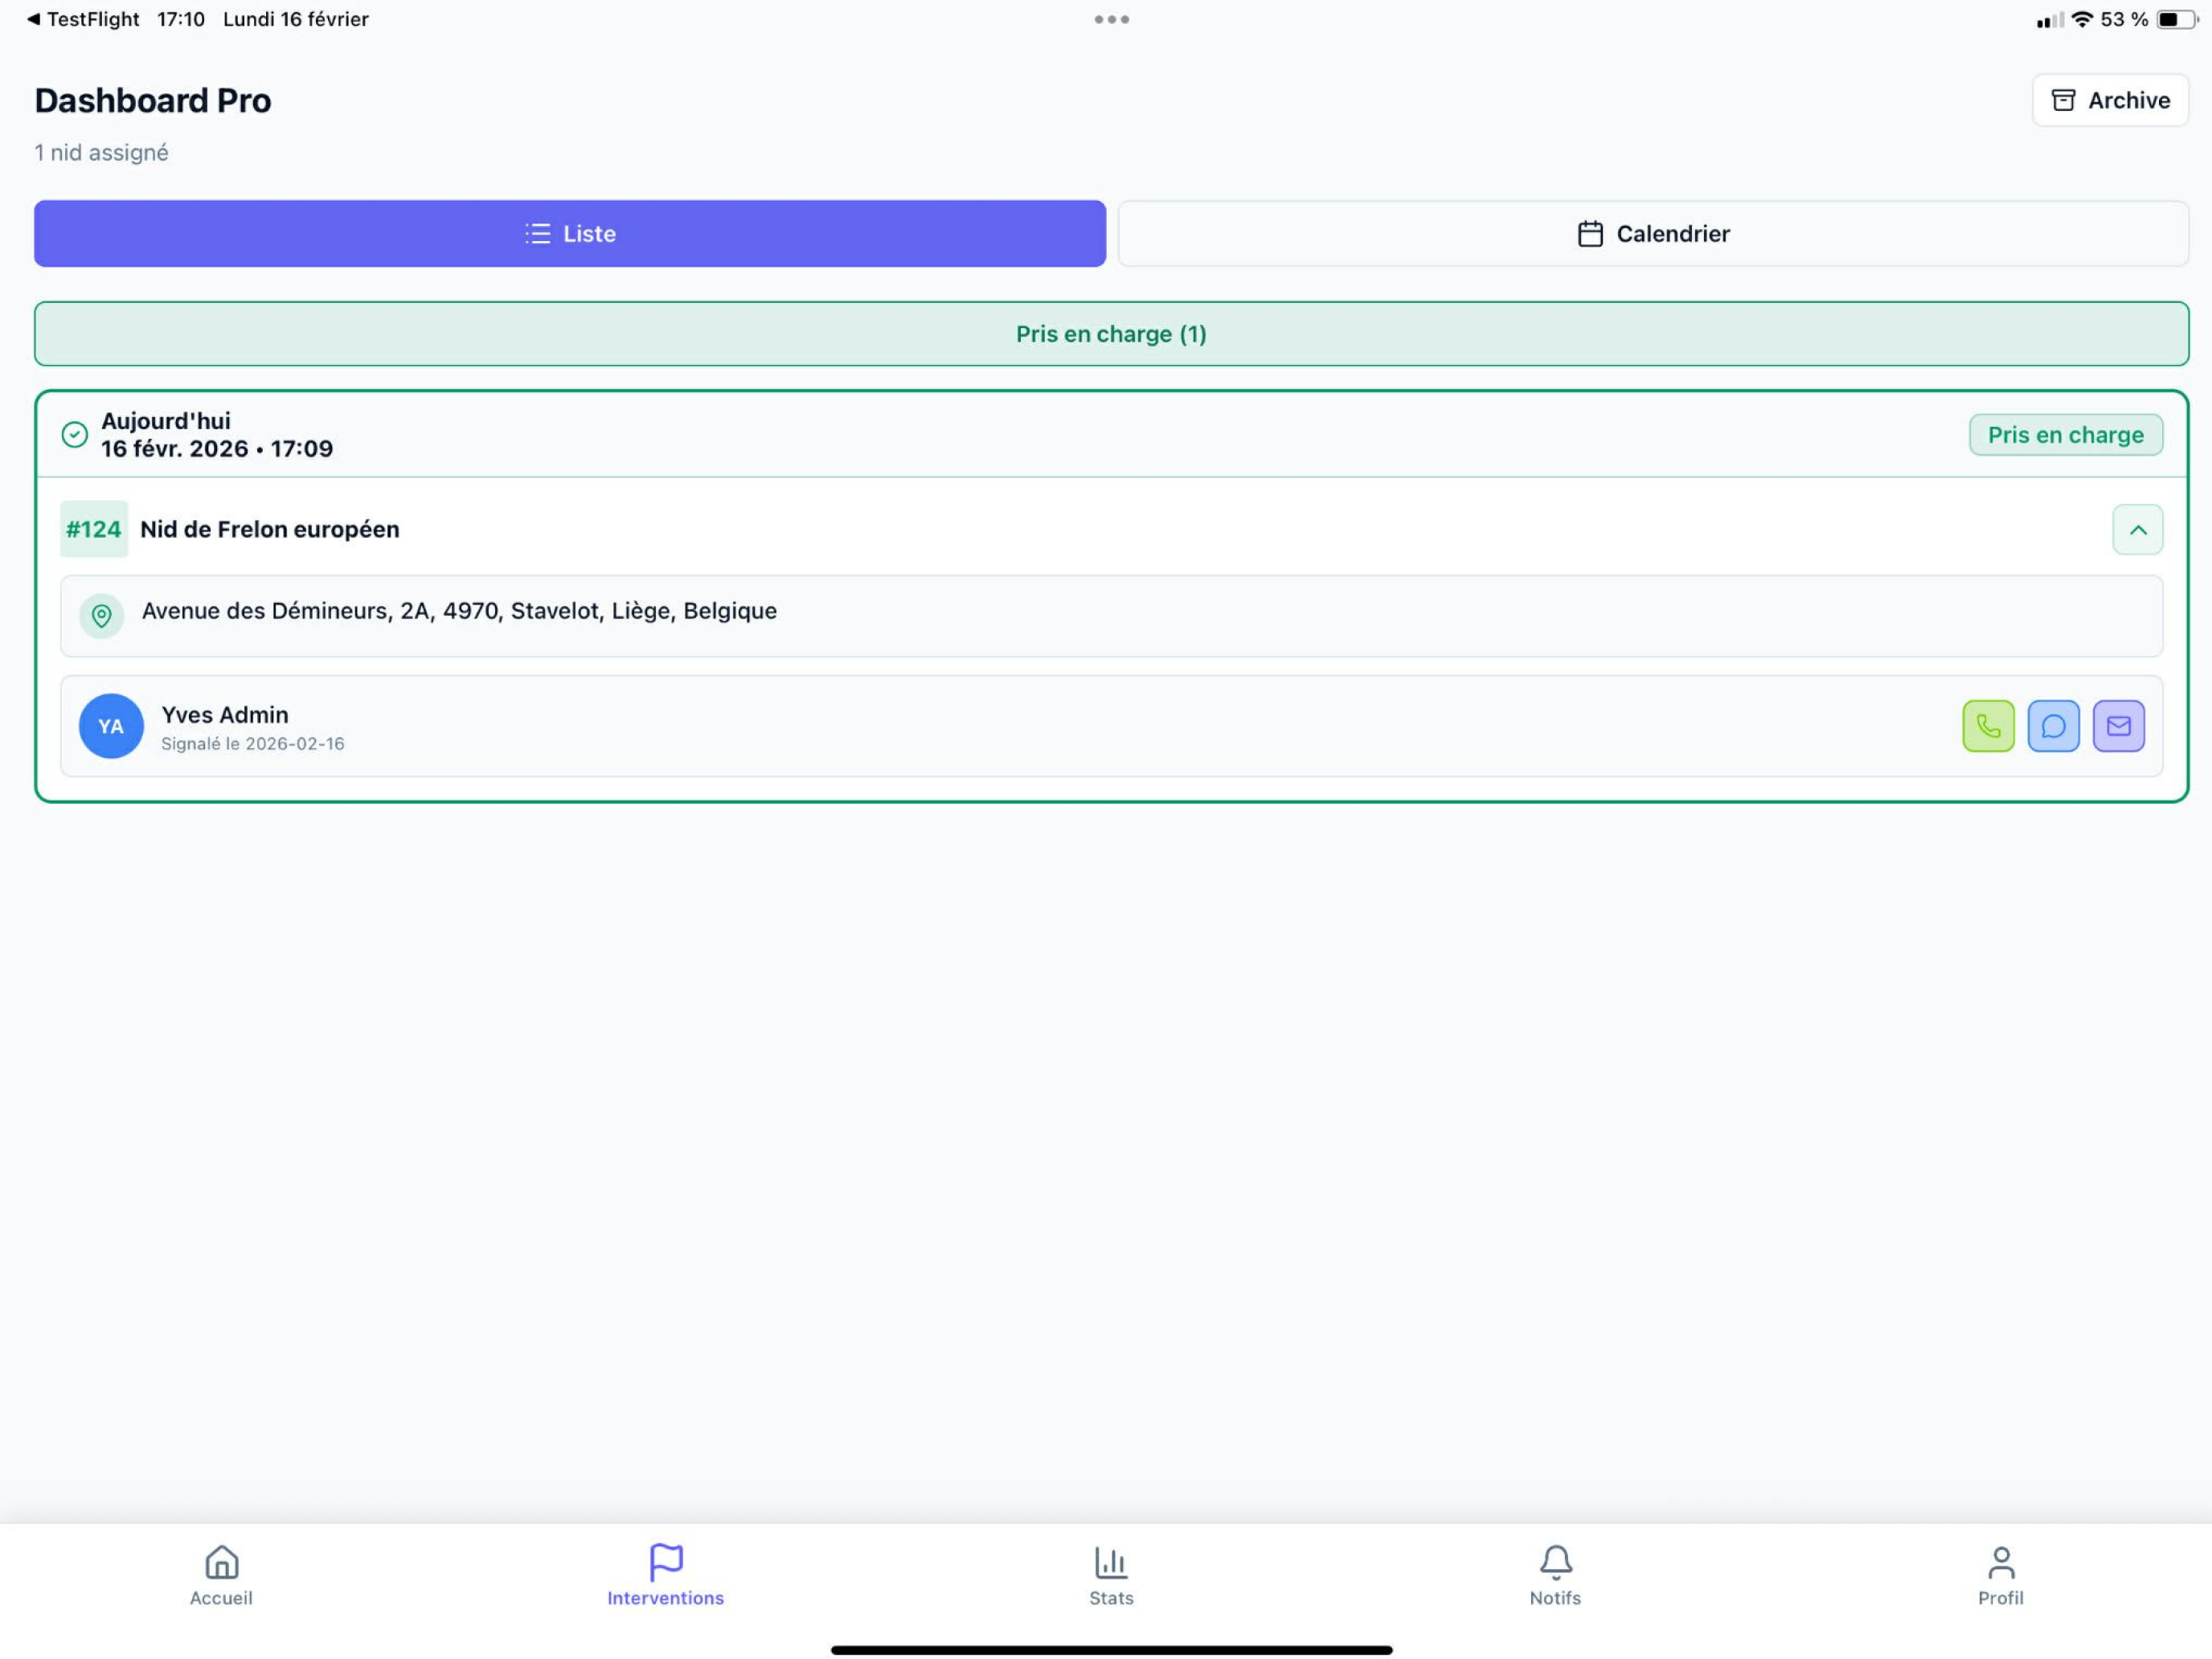Tap the #124 nest ID badge
The image size is (2212, 1659).
tap(94, 529)
